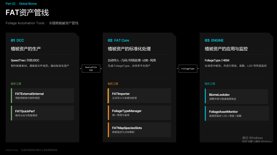Click the "SourceFile USD" connector box
The width and height of the screenshot is (277, 155).
(x=91, y=69)
